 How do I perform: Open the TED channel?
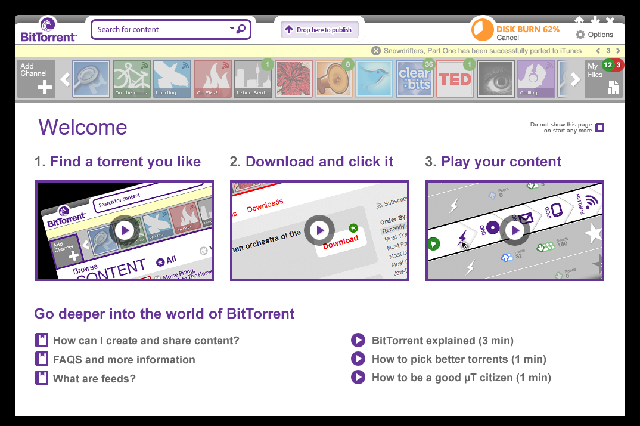(x=455, y=79)
